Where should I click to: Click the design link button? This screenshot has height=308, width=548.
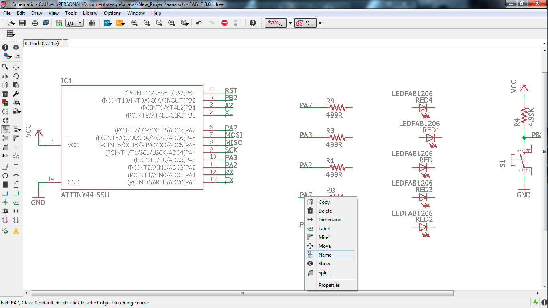pos(276,23)
